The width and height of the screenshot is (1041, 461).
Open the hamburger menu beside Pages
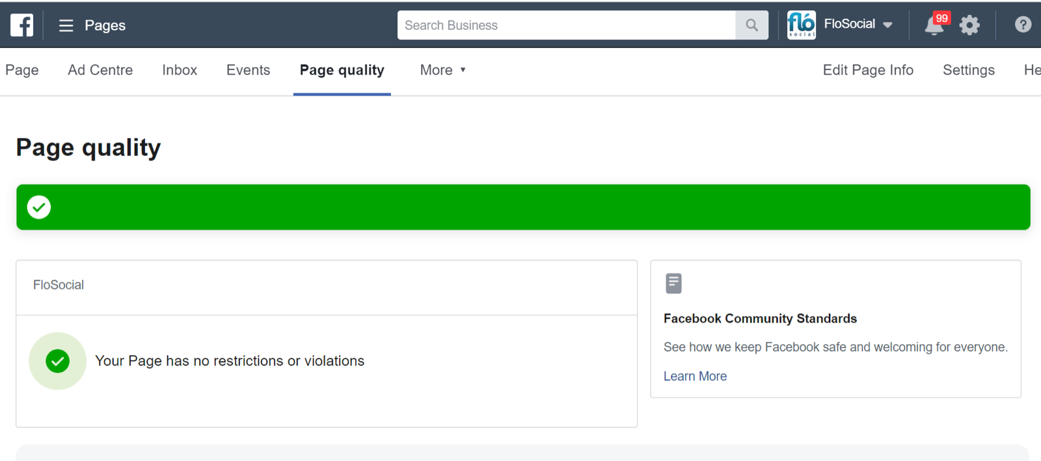(x=66, y=25)
